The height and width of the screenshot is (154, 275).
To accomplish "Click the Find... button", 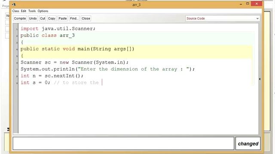I will [74, 18].
